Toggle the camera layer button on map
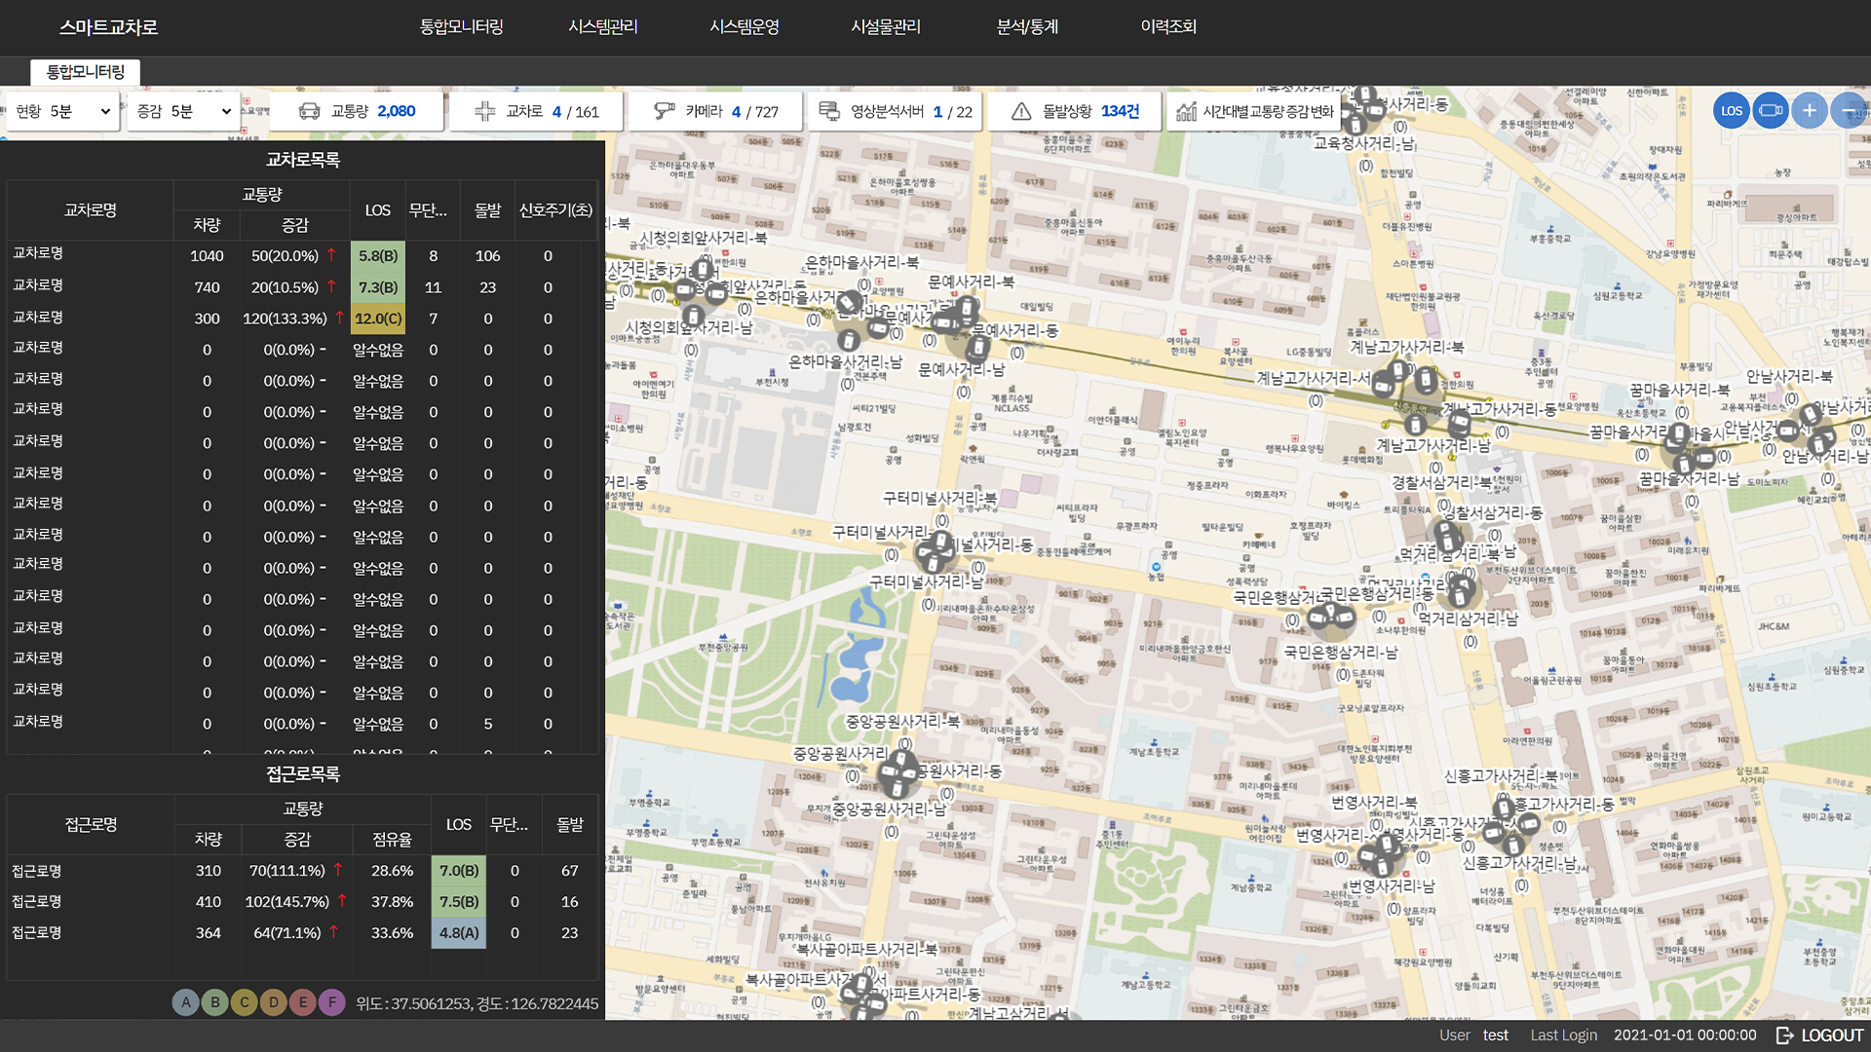This screenshot has height=1052, width=1871. click(x=1770, y=110)
